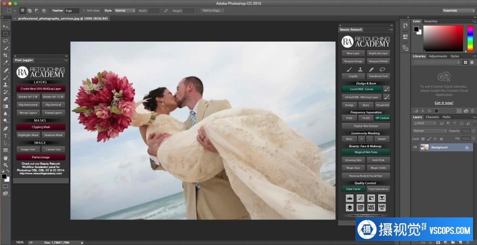Open the Fill dropdown arrow

[473, 139]
